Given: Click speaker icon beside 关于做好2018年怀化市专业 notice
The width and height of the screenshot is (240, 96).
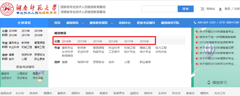Looking at the screenshot, I should pyautogui.click(x=197, y=64).
